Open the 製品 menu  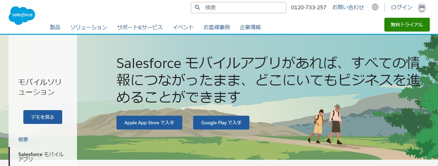click(55, 27)
